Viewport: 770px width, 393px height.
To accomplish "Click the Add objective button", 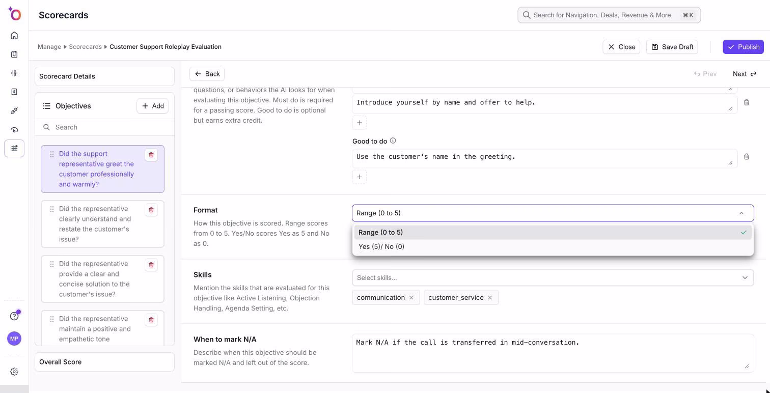I will [152, 106].
